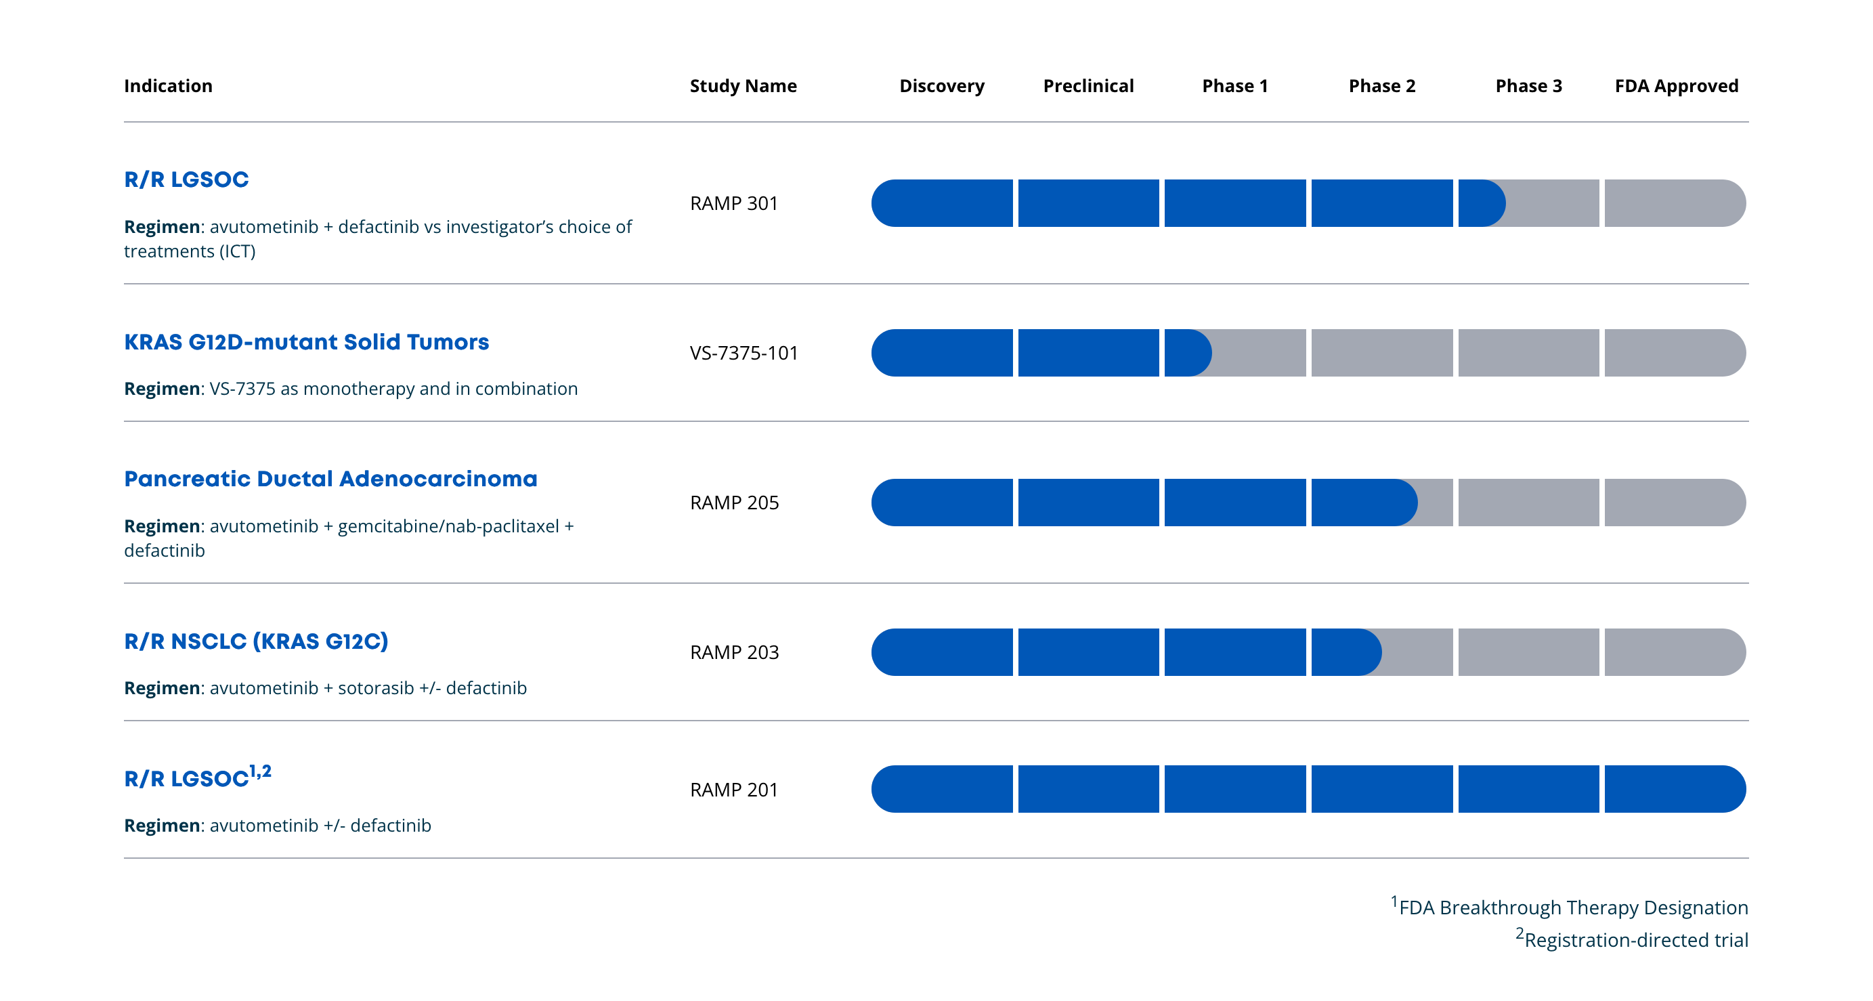Screen dimensions: 1873x1001
Task: Click VS-7375-101 Phase 1 progress segment
Action: 1234,353
